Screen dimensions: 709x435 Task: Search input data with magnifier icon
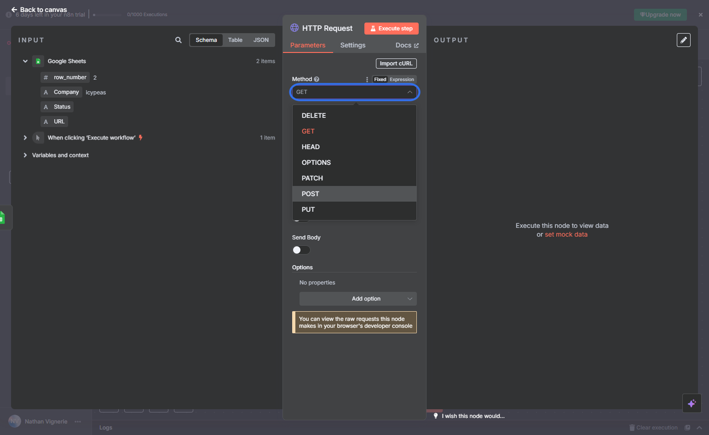pos(179,40)
